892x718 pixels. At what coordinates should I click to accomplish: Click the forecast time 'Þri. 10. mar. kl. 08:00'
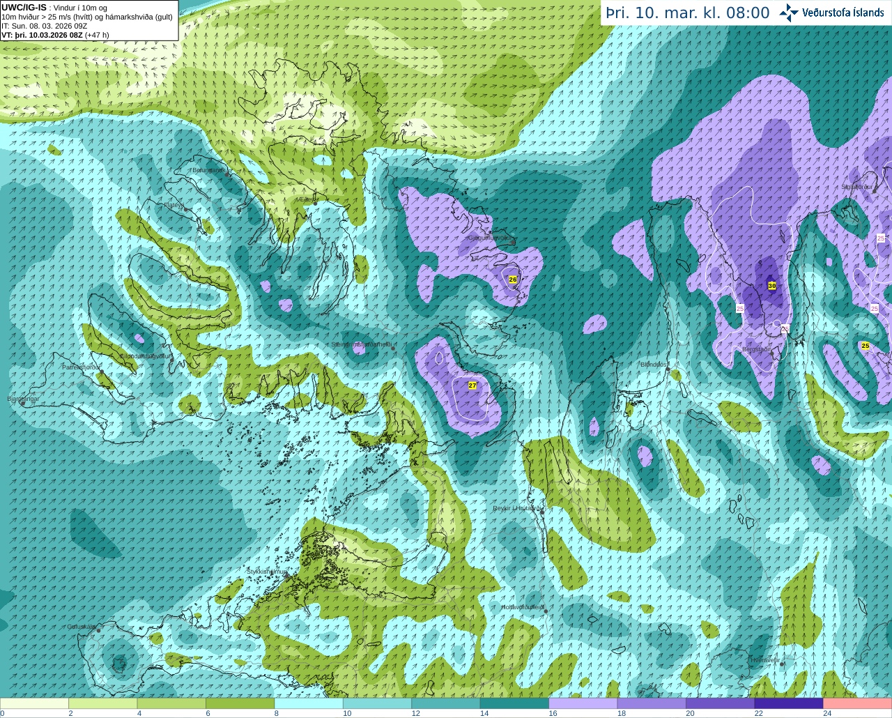tap(688, 13)
